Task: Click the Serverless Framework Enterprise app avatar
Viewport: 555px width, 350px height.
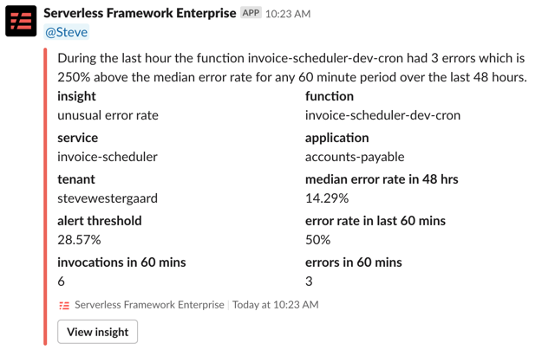Action: pyautogui.click(x=21, y=21)
